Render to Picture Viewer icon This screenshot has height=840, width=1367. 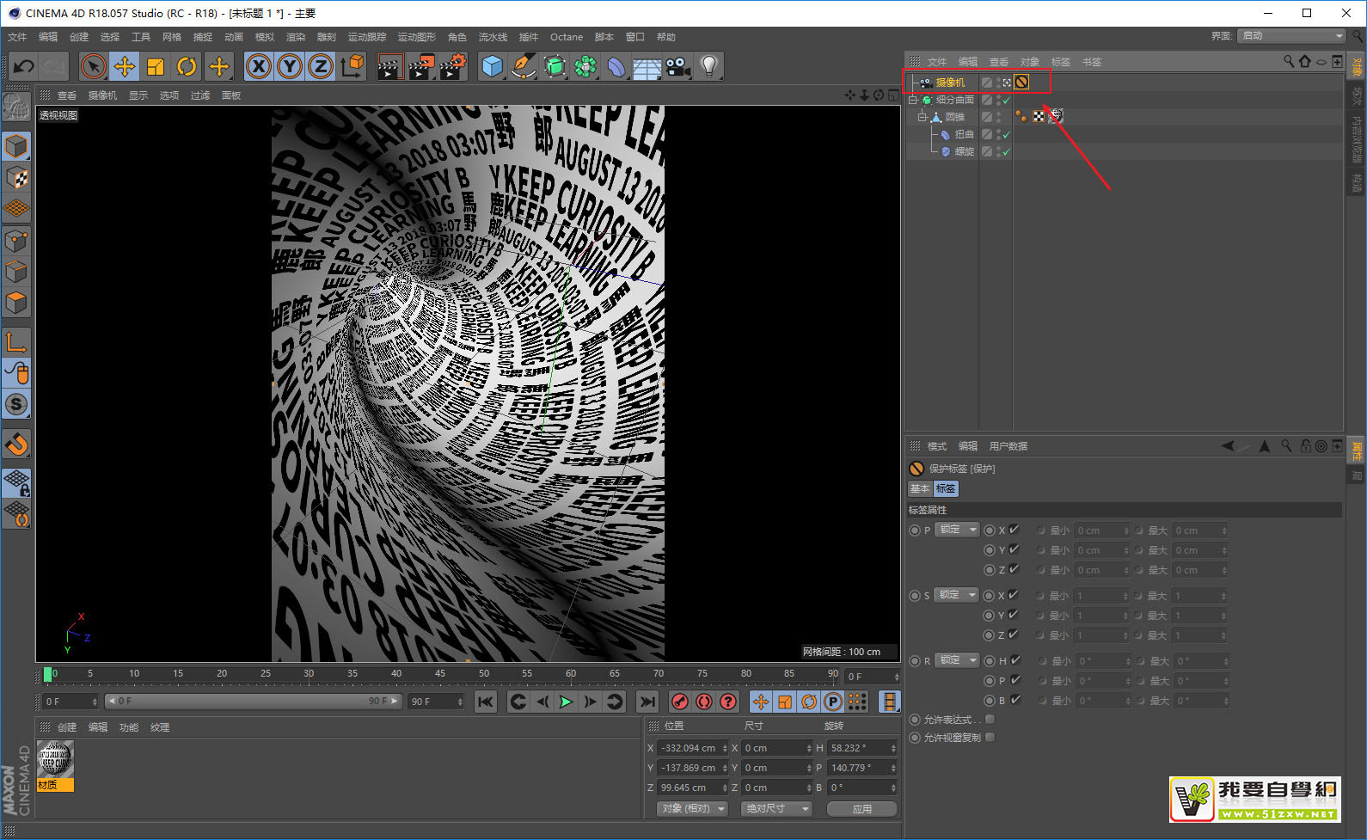421,66
